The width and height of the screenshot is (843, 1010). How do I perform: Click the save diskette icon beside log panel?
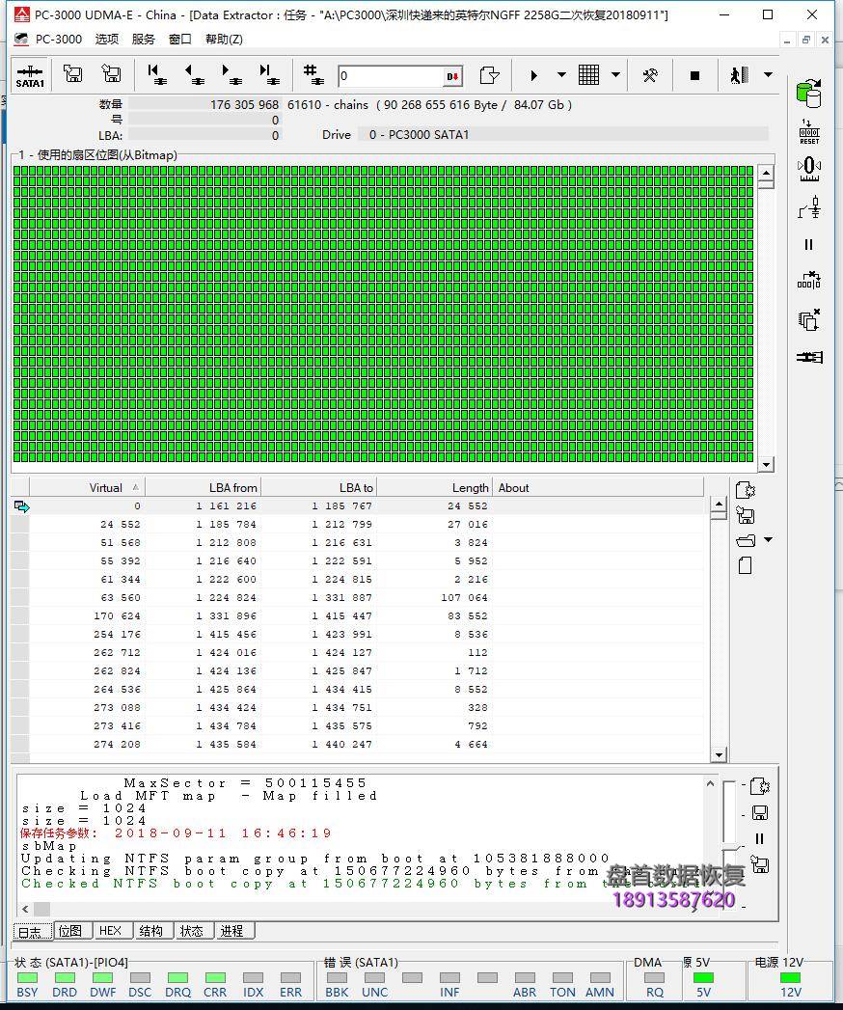pos(760,812)
